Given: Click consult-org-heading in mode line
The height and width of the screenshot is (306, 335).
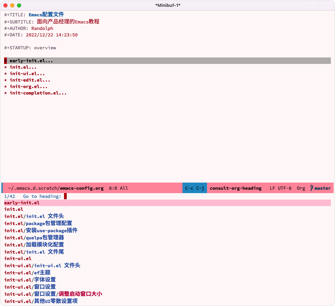Looking at the screenshot, I should pos(236,188).
